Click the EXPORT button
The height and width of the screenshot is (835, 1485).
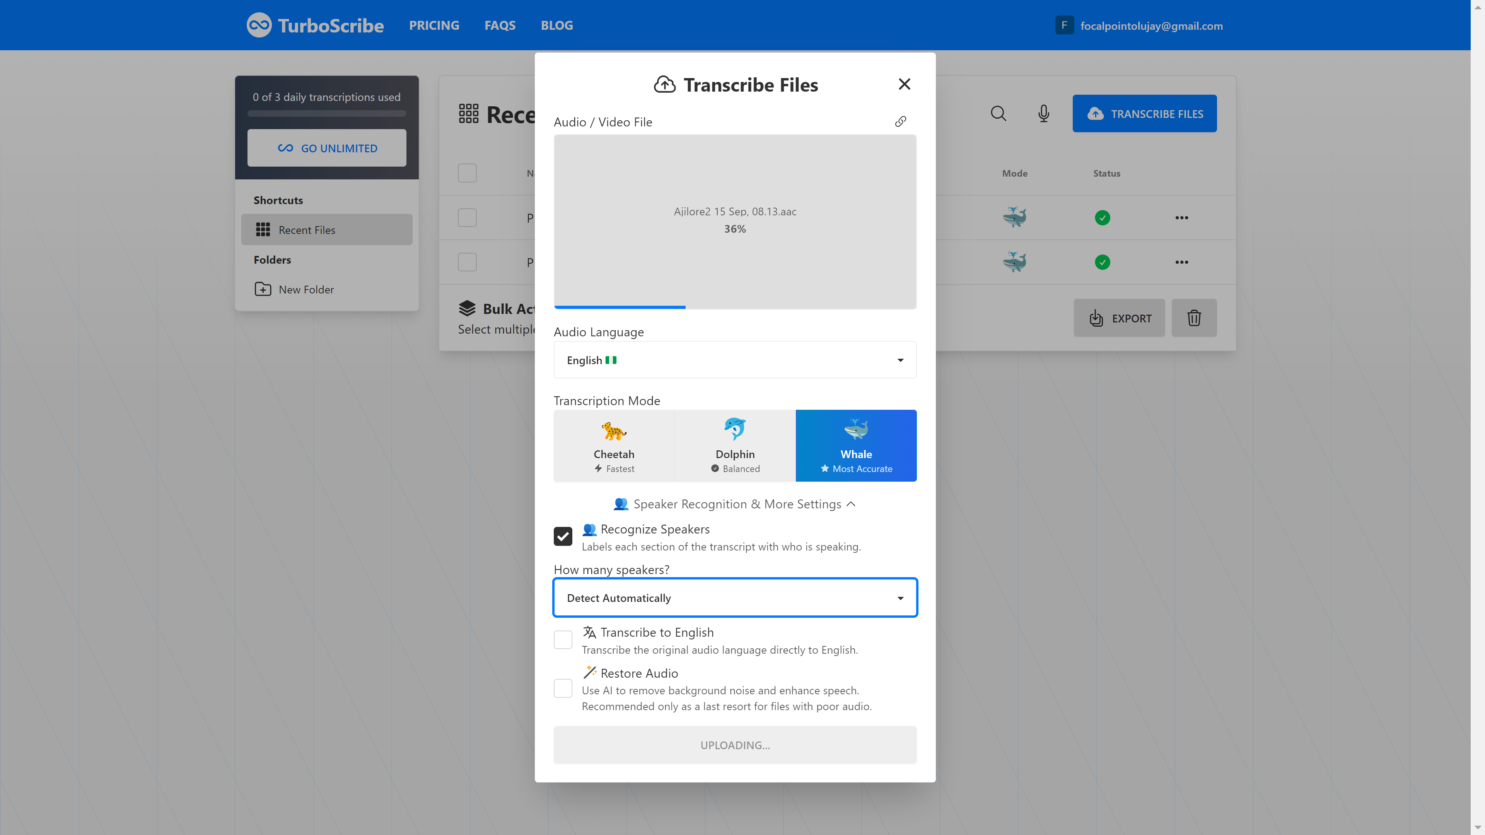tap(1119, 317)
